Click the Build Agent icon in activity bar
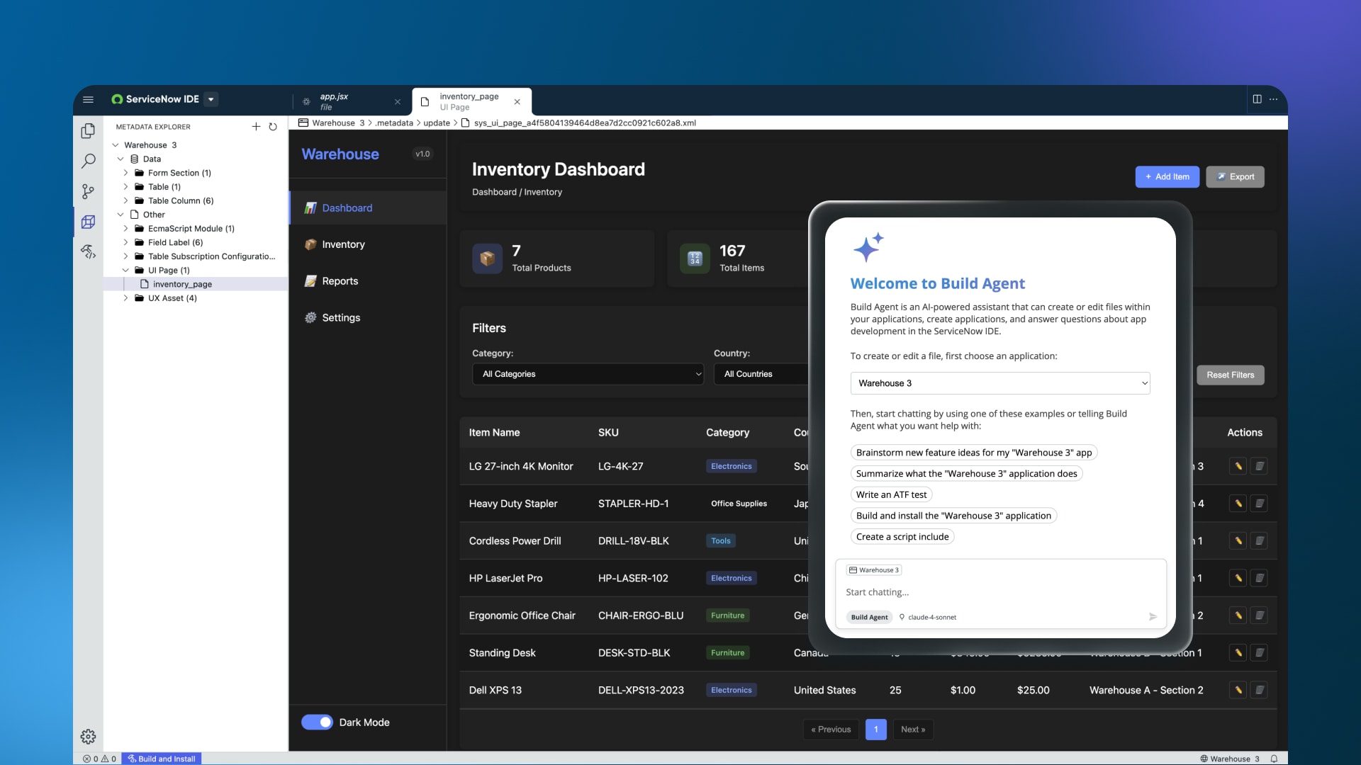This screenshot has height=765, width=1361. point(88,251)
